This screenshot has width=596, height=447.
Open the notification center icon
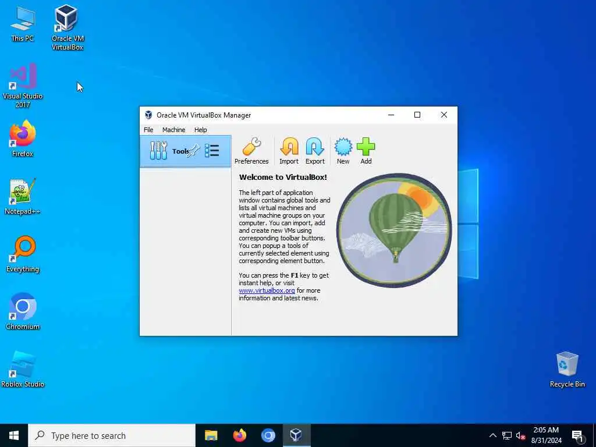click(577, 436)
